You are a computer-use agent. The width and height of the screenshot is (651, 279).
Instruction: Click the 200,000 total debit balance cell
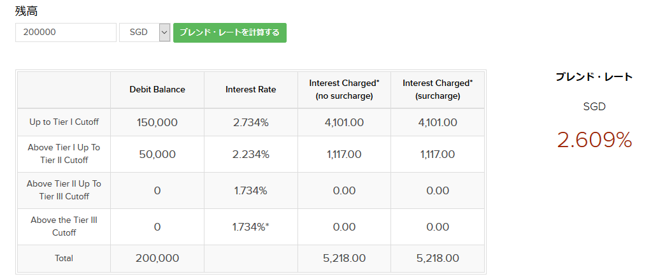pos(157,259)
